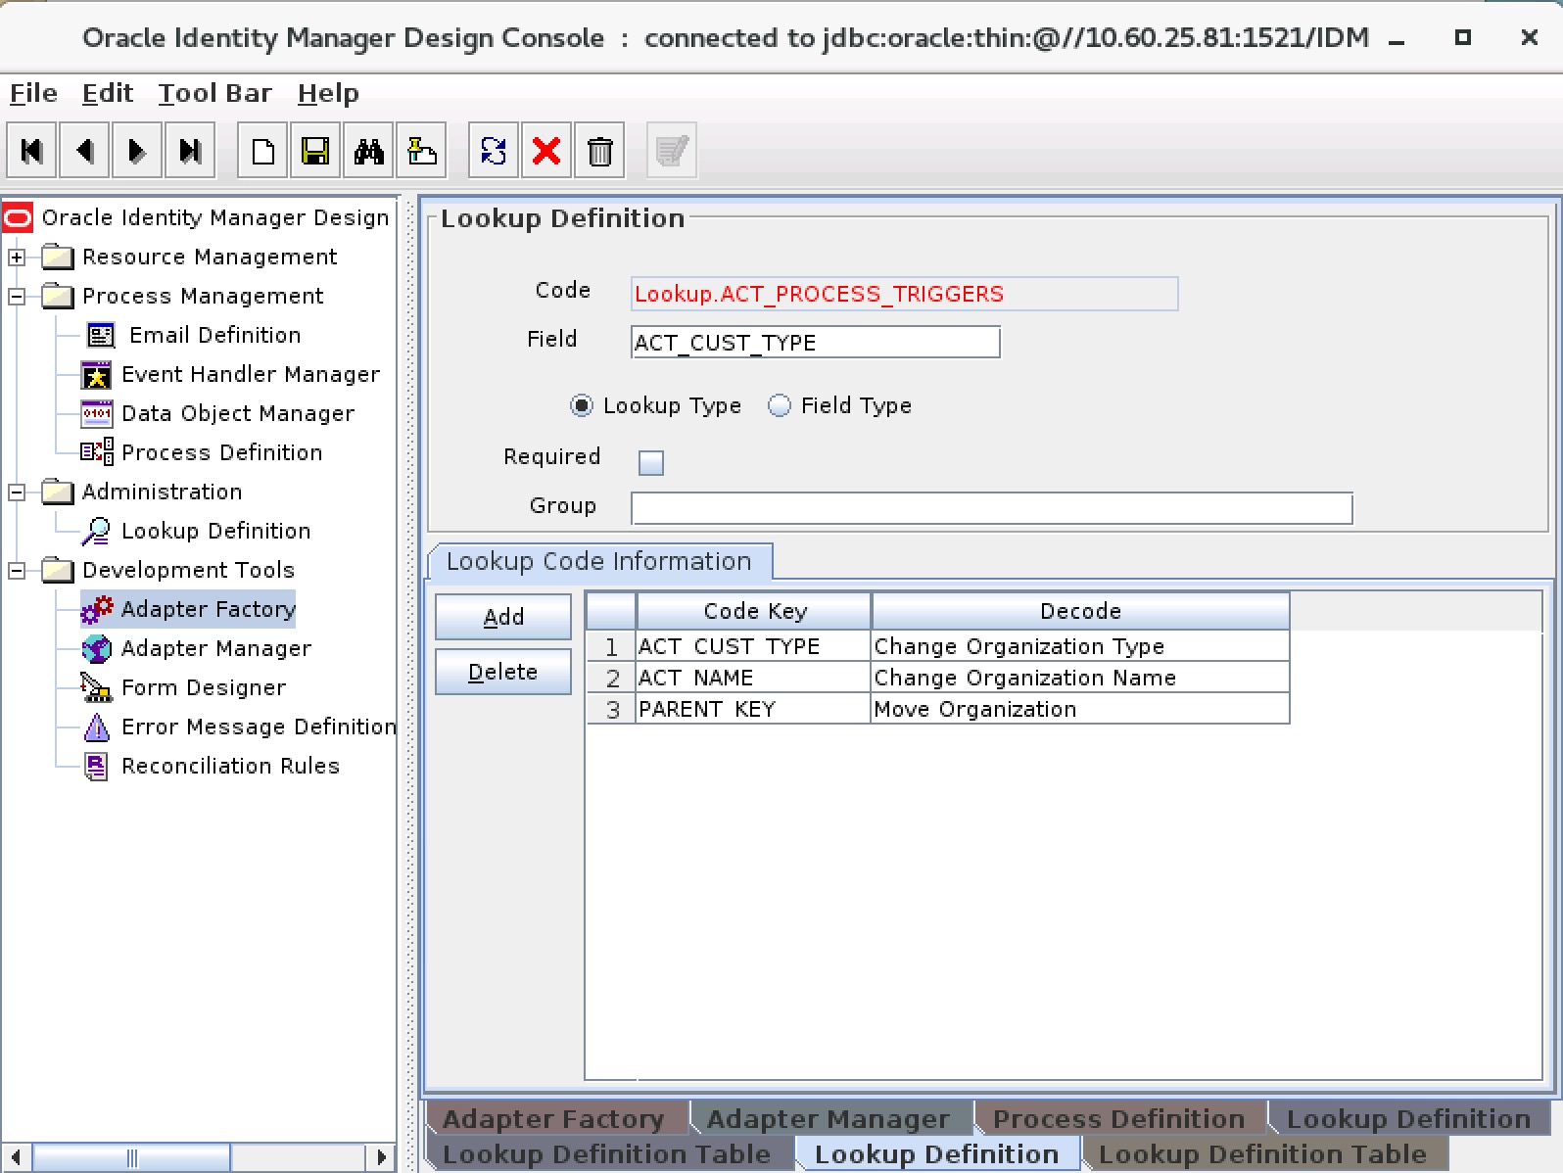Collapse the Development Tools node
Screen dimensions: 1563x1173
pyautogui.click(x=17, y=571)
